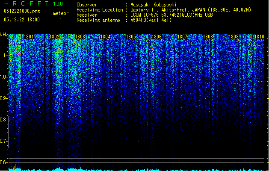Click the HROFFT title text
Viewport: 269px width, 171px height.
[27, 3]
